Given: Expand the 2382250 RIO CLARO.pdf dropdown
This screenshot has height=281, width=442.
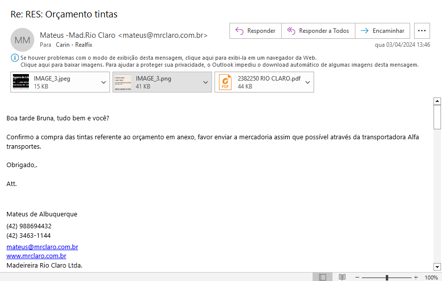Looking at the screenshot, I should click(x=308, y=83).
